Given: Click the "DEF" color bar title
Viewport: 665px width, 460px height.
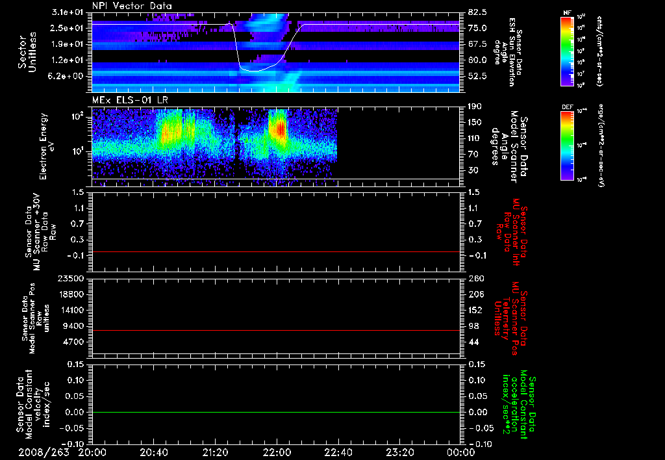Looking at the screenshot, I should pos(567,107).
